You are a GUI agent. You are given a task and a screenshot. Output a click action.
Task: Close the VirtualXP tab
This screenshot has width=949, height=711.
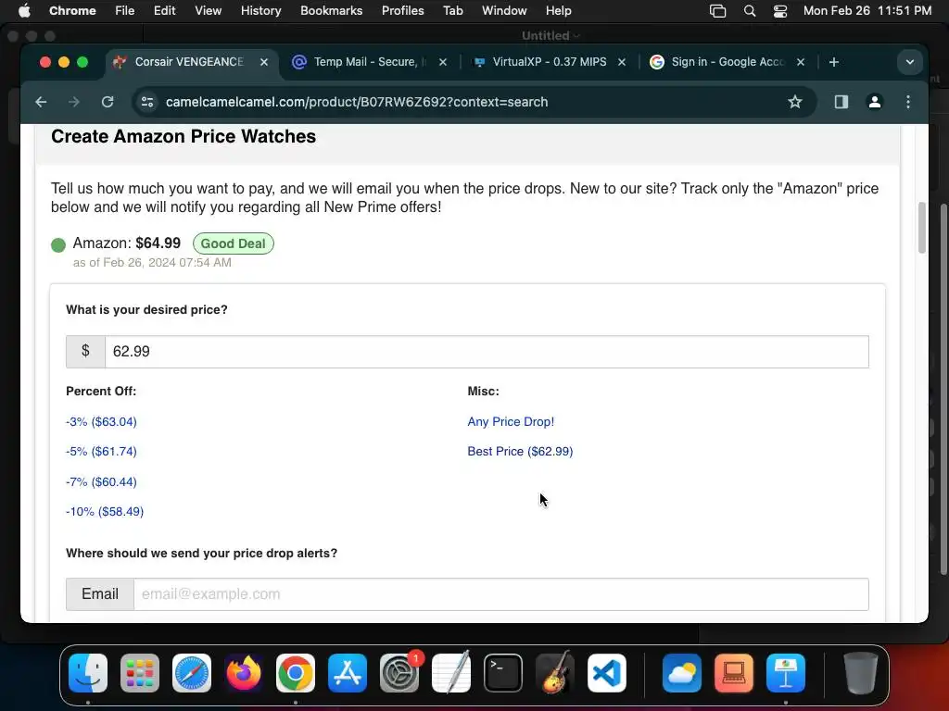[622, 62]
